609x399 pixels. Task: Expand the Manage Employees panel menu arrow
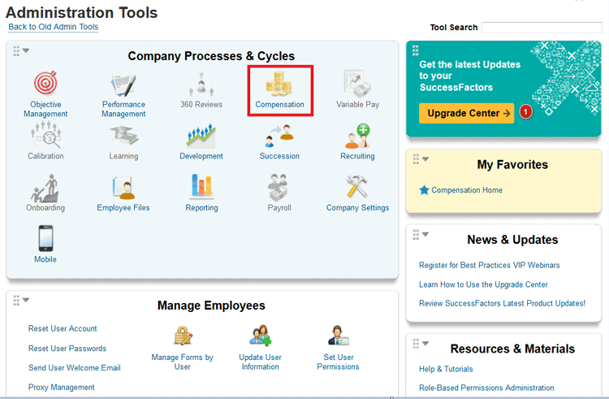click(26, 300)
